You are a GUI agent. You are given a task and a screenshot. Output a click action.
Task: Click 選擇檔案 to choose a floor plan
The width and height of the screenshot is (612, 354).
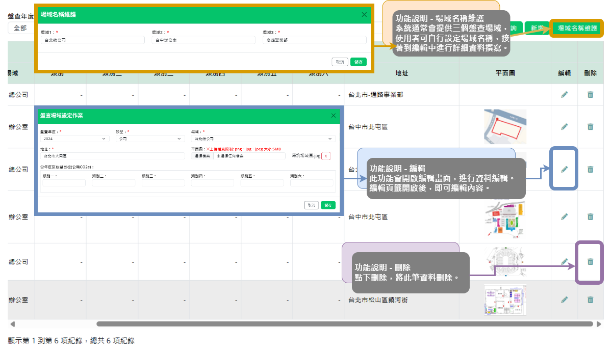point(202,156)
